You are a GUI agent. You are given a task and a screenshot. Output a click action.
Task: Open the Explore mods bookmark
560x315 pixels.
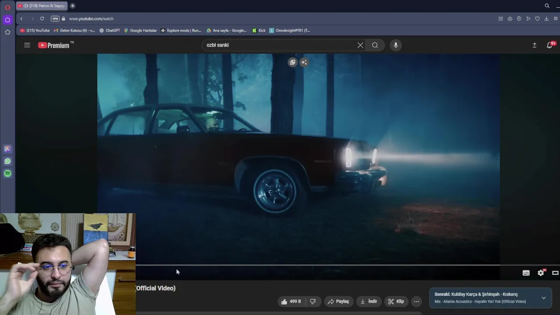[181, 31]
